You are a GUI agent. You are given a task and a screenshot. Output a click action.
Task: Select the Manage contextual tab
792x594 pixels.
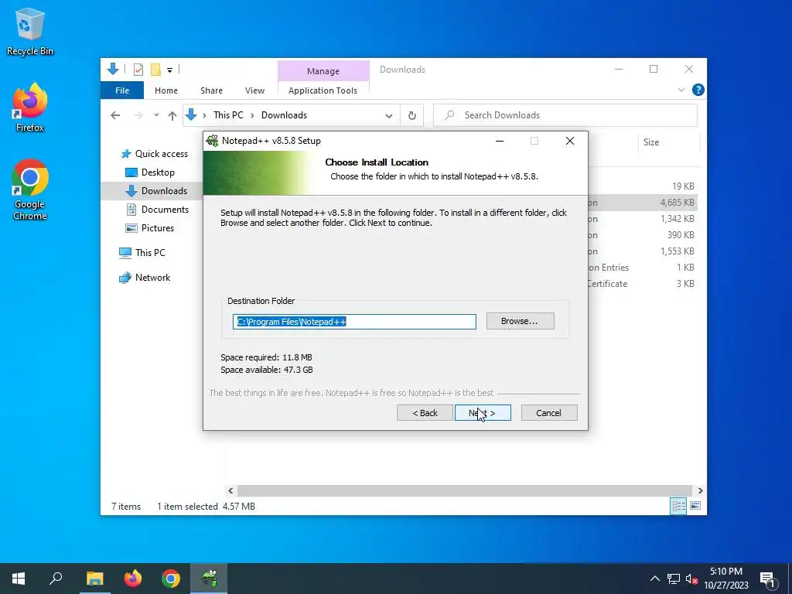(x=323, y=71)
